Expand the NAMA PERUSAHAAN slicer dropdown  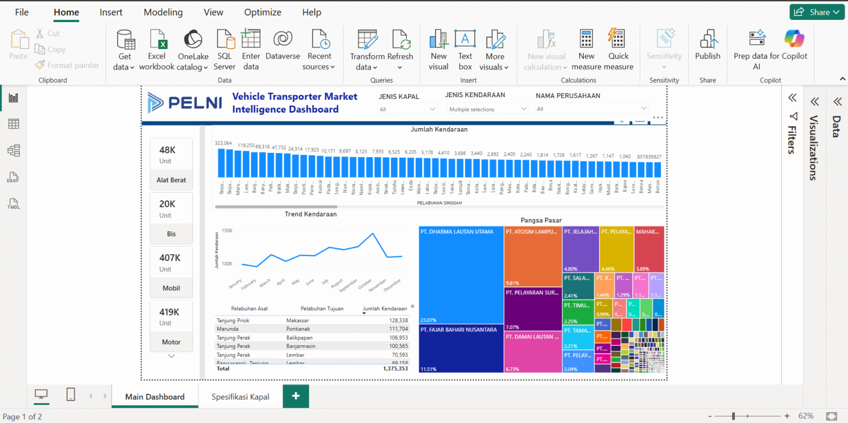click(x=592, y=109)
